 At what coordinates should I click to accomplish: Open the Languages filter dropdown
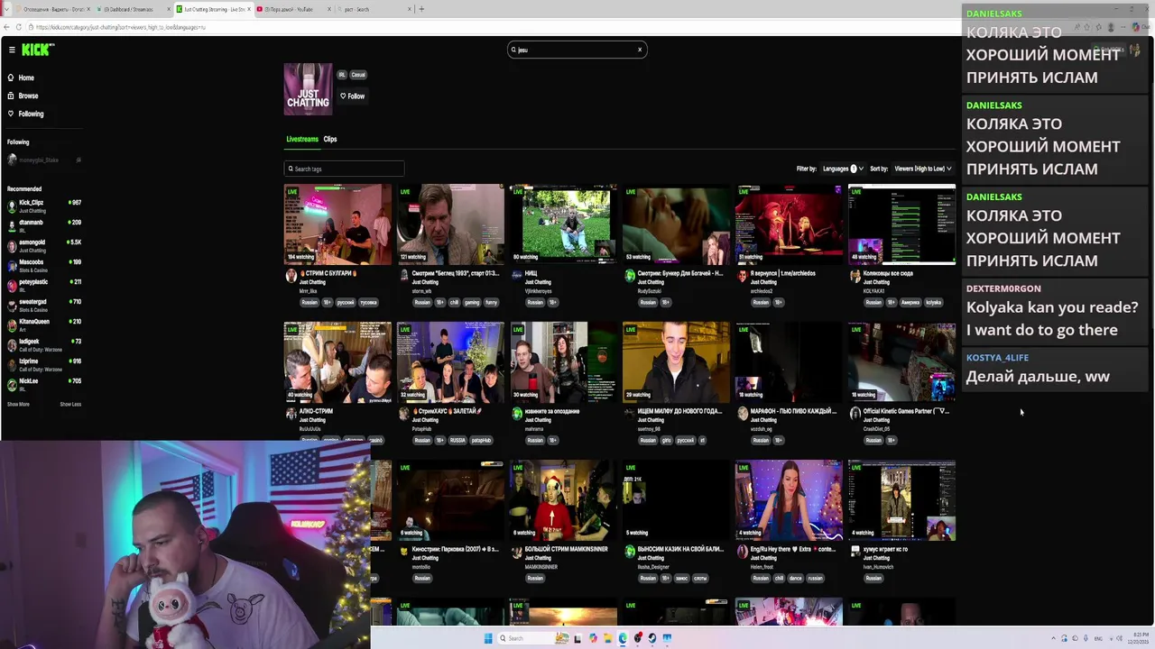843,169
